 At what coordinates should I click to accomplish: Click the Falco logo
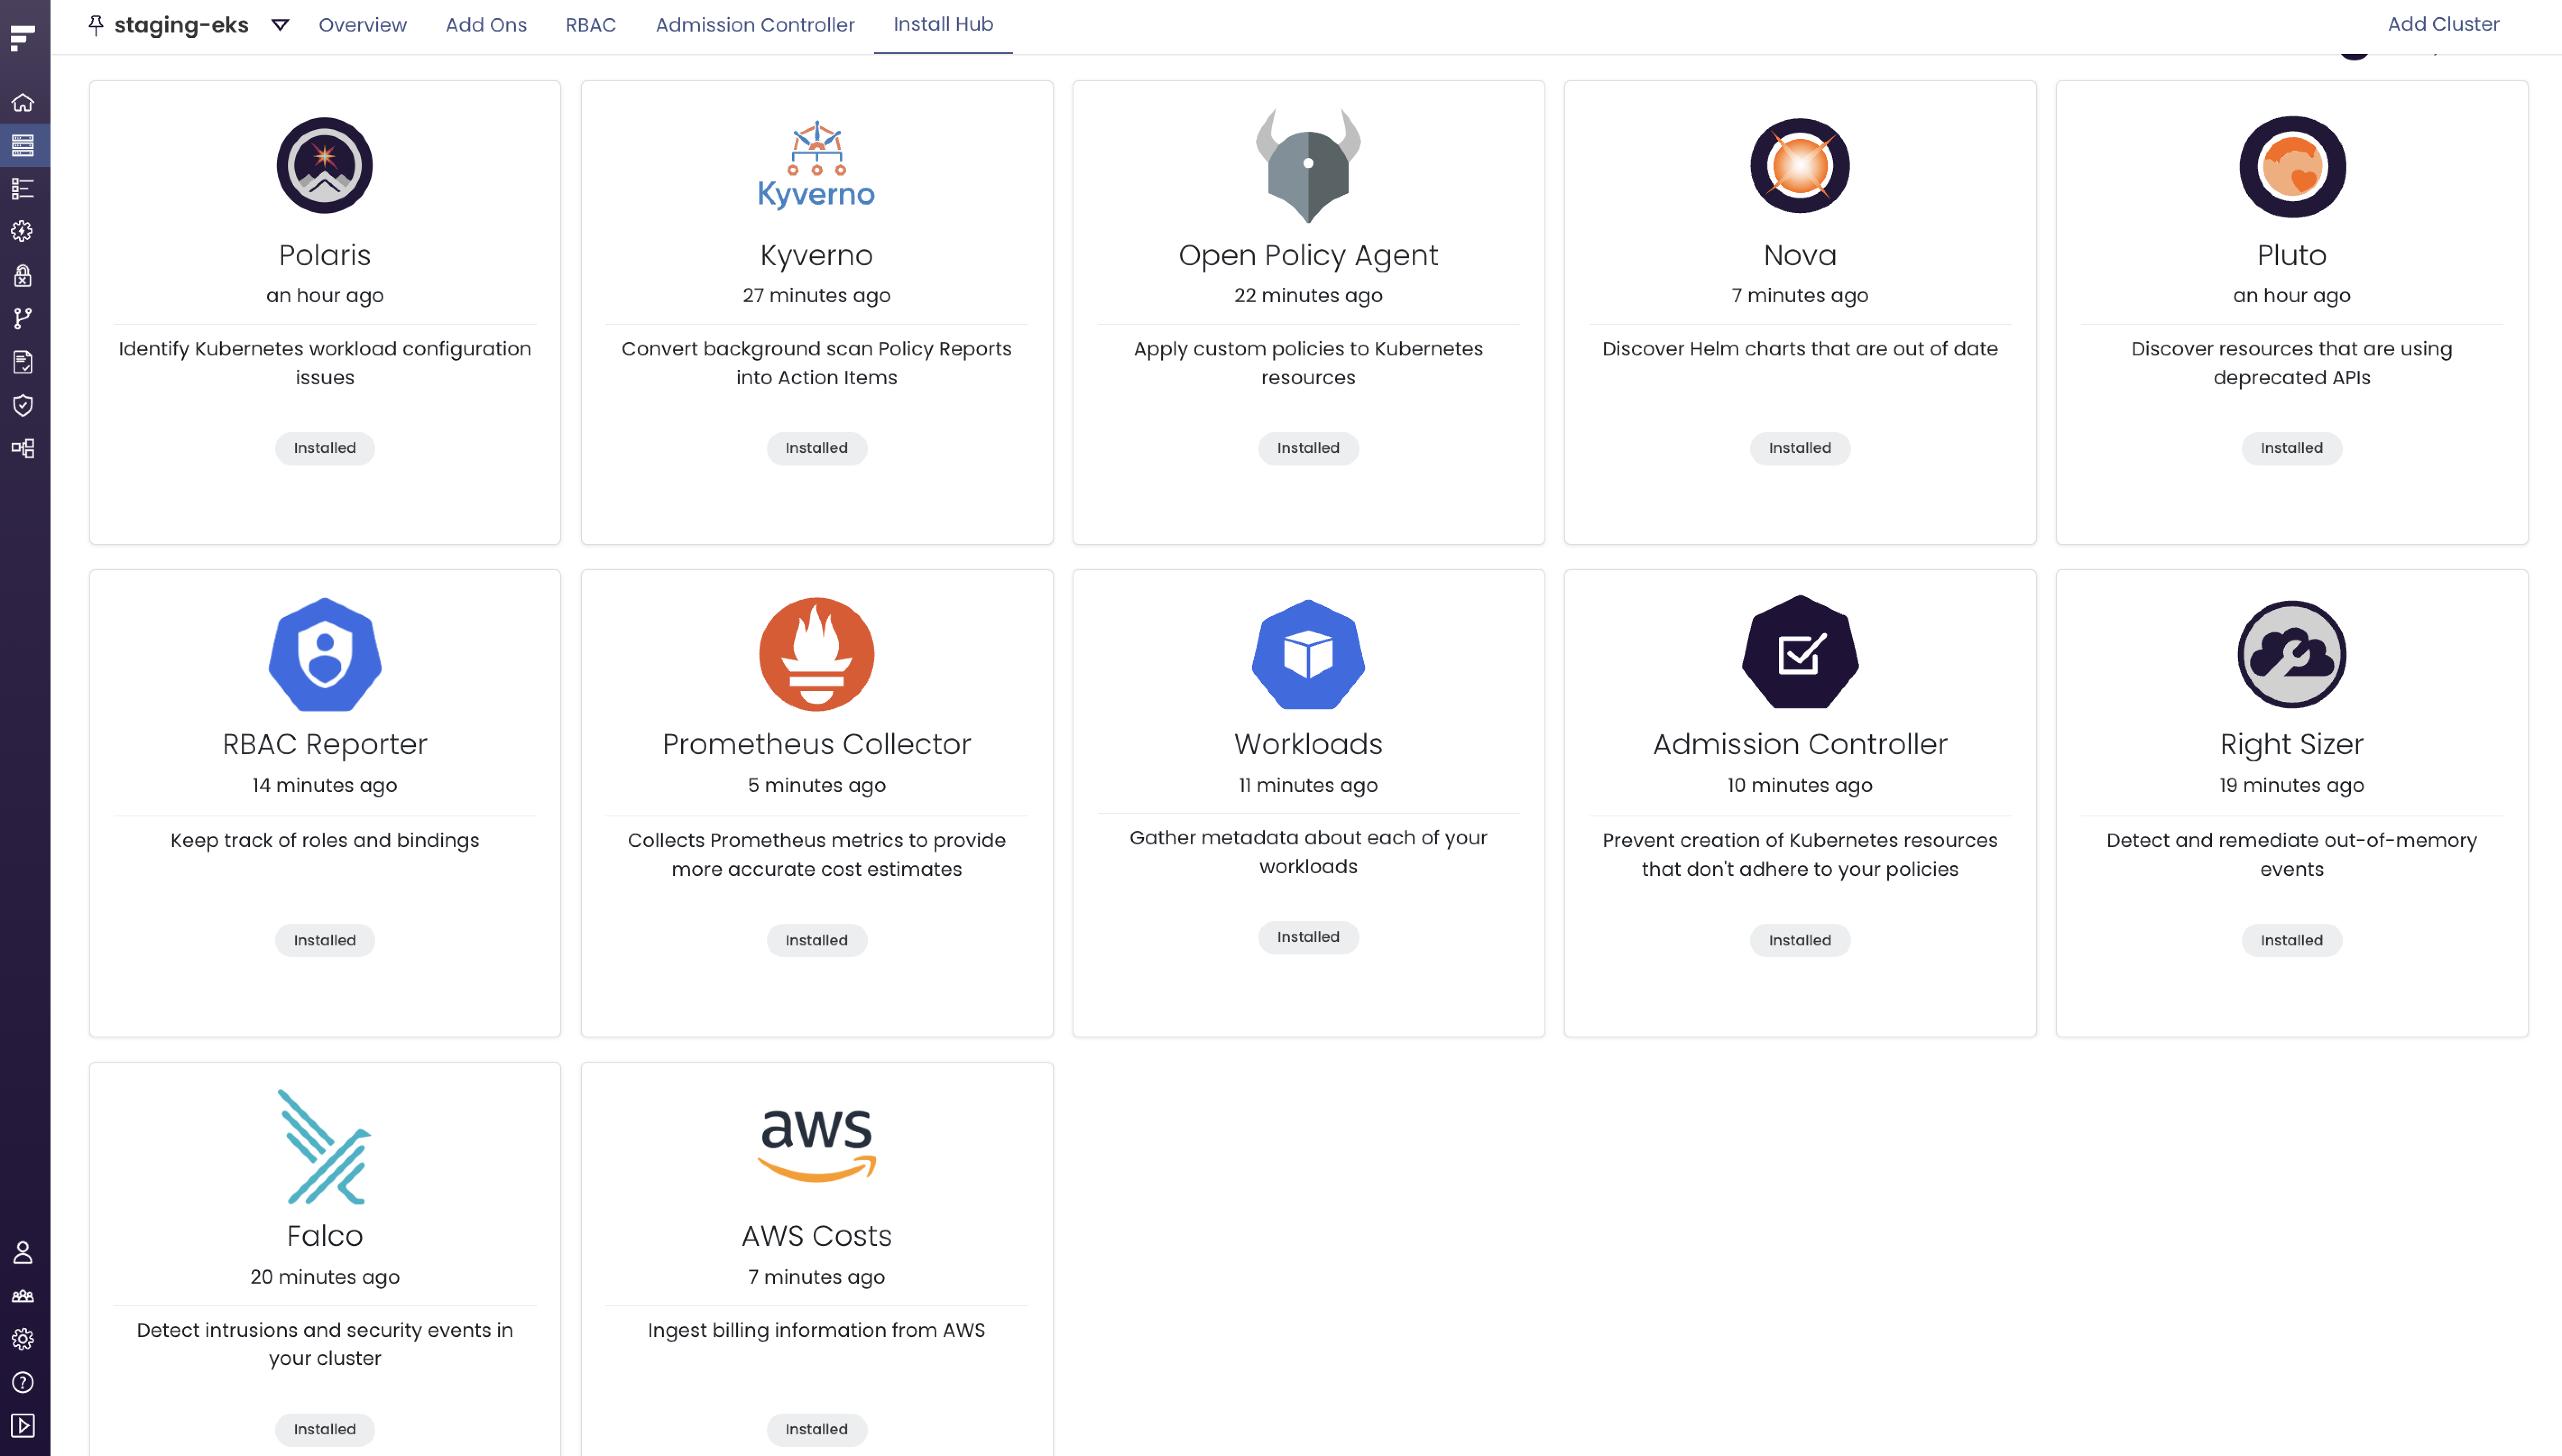pyautogui.click(x=325, y=1147)
